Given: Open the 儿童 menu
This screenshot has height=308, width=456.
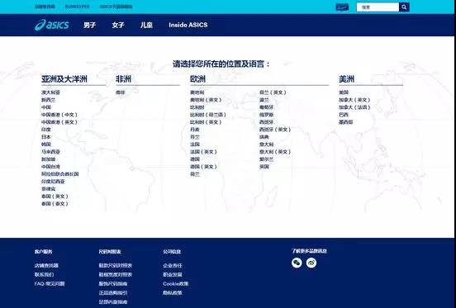Looking at the screenshot, I should tap(146, 25).
